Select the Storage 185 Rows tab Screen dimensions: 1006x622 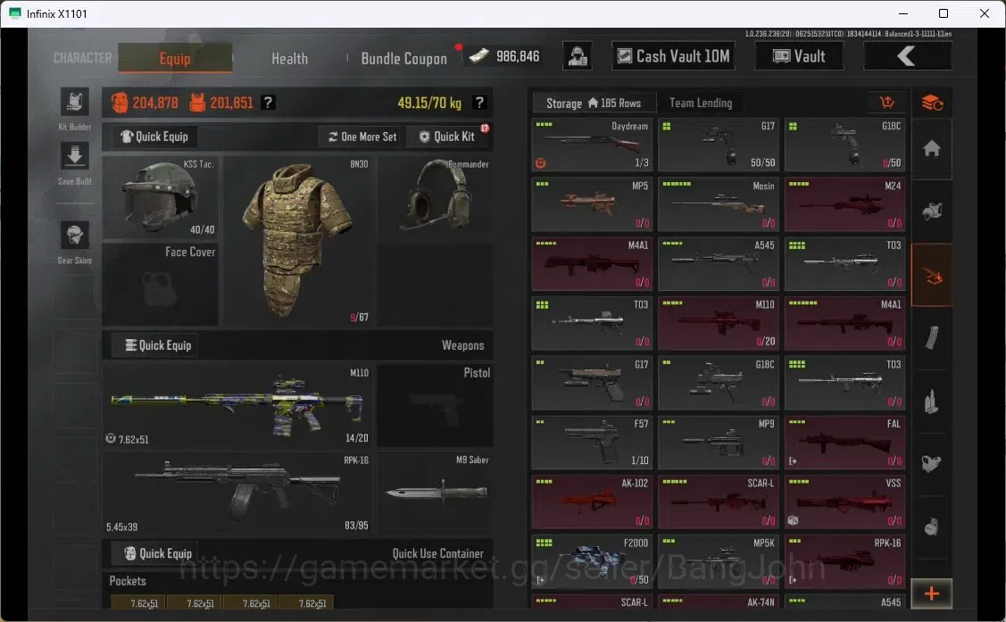(x=594, y=103)
